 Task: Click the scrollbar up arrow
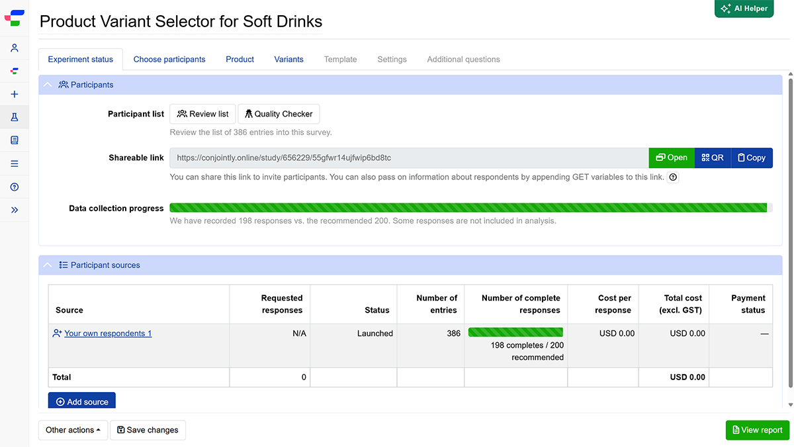(790, 74)
